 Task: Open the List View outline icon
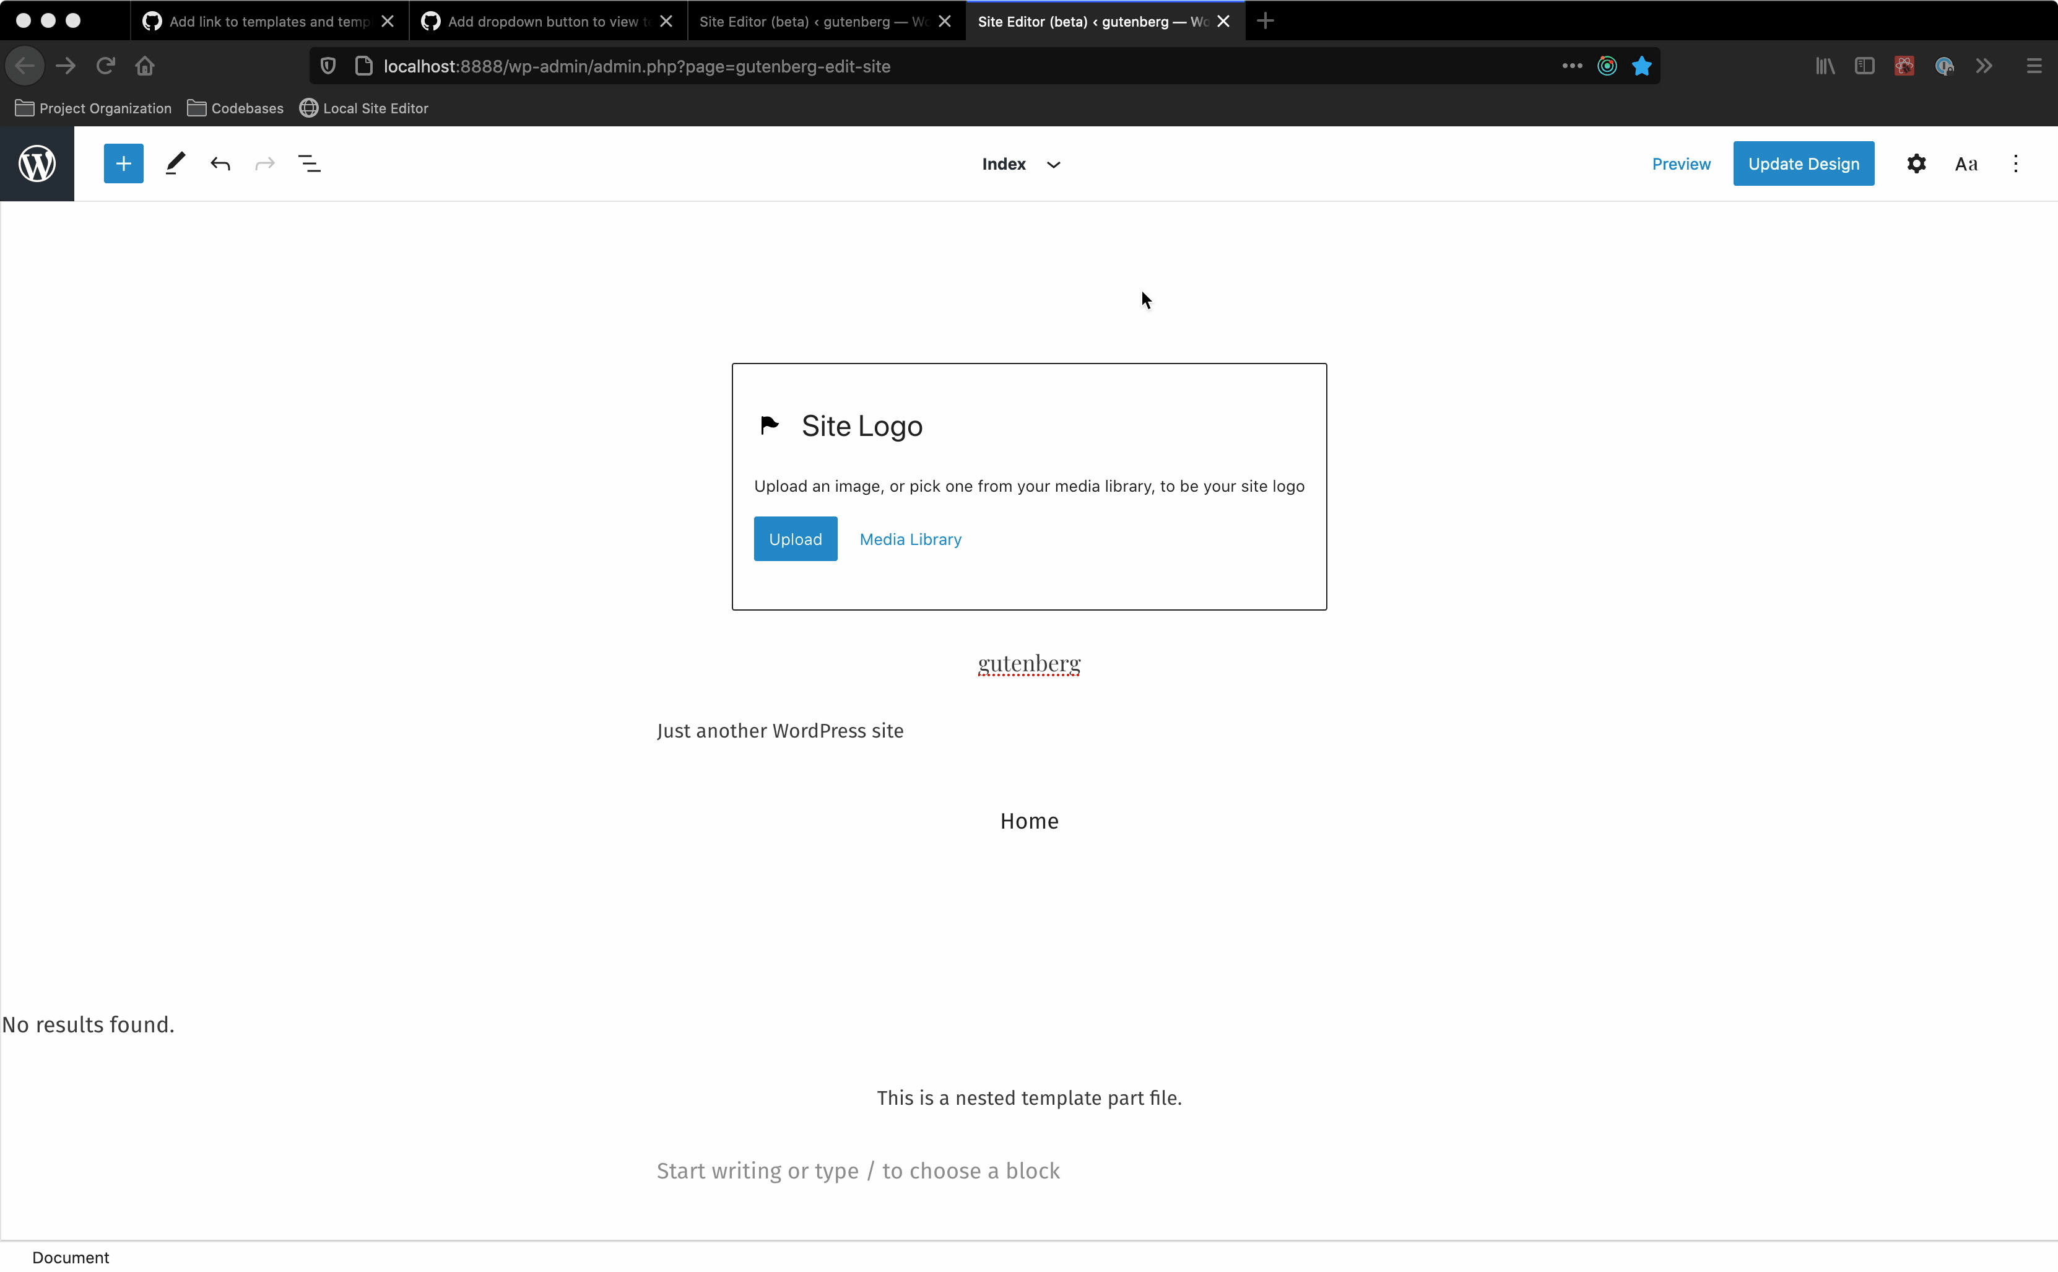310,163
